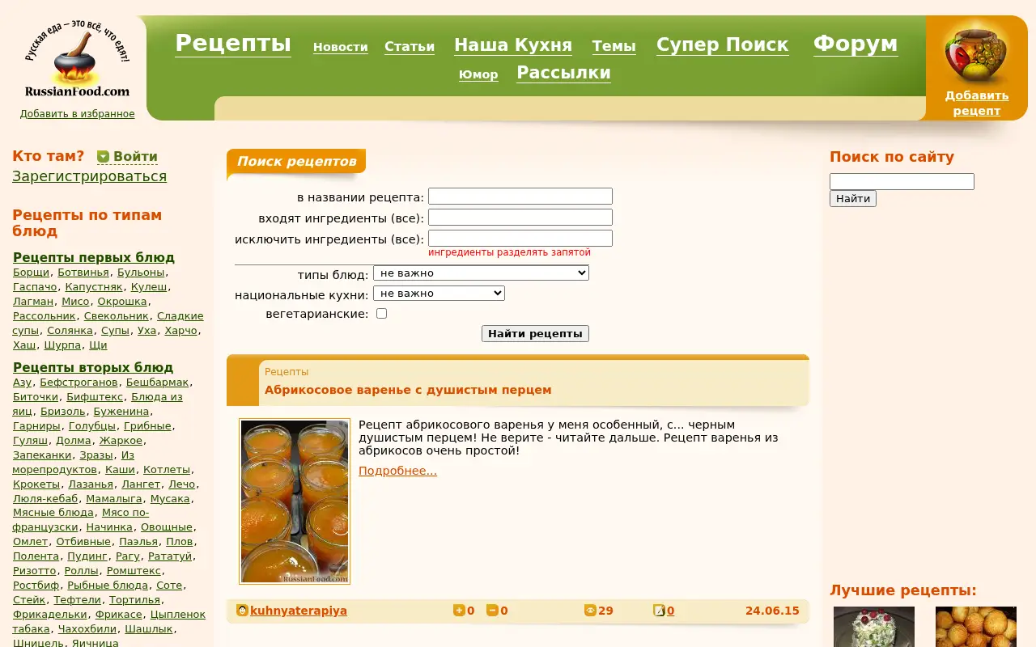Open Юмор in the top menu
Screen dimensions: 1036x647
pos(478,74)
